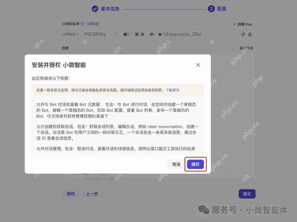Click the non-official app warning banner
Screen dimensions: 297x222
coord(118,90)
